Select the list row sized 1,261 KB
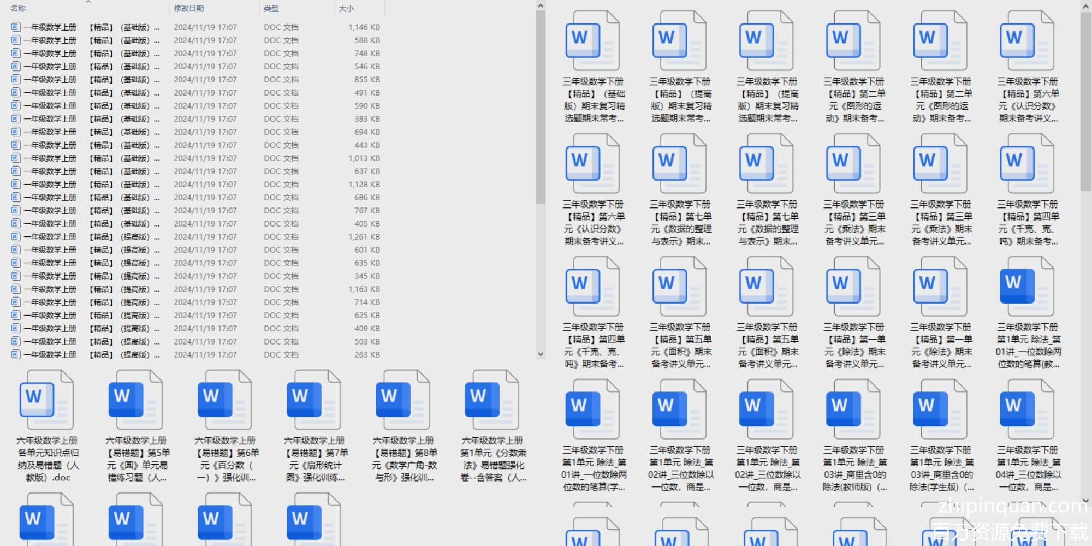This screenshot has width=1092, height=546. 87,237
